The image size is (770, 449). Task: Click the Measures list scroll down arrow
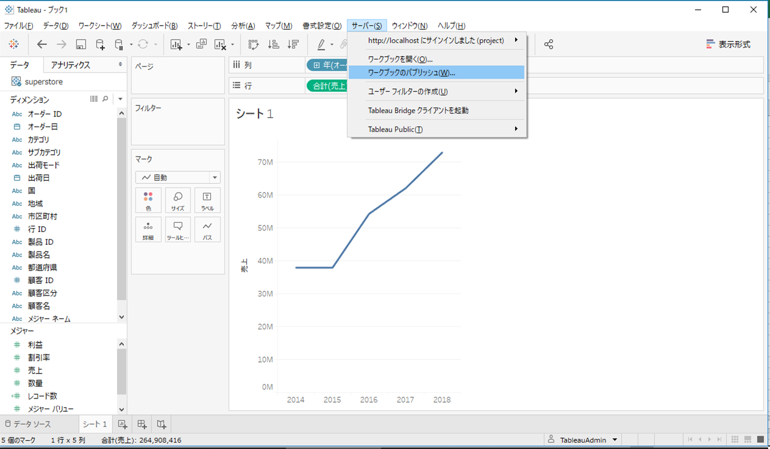121,410
